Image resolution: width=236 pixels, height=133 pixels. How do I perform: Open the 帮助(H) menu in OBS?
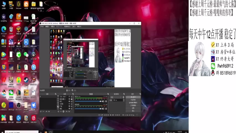click(79, 27)
